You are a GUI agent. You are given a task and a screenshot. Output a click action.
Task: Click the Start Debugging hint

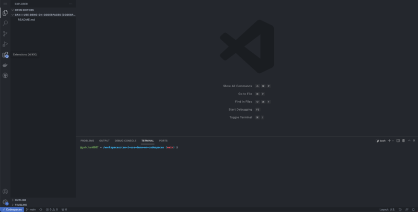[240, 110]
